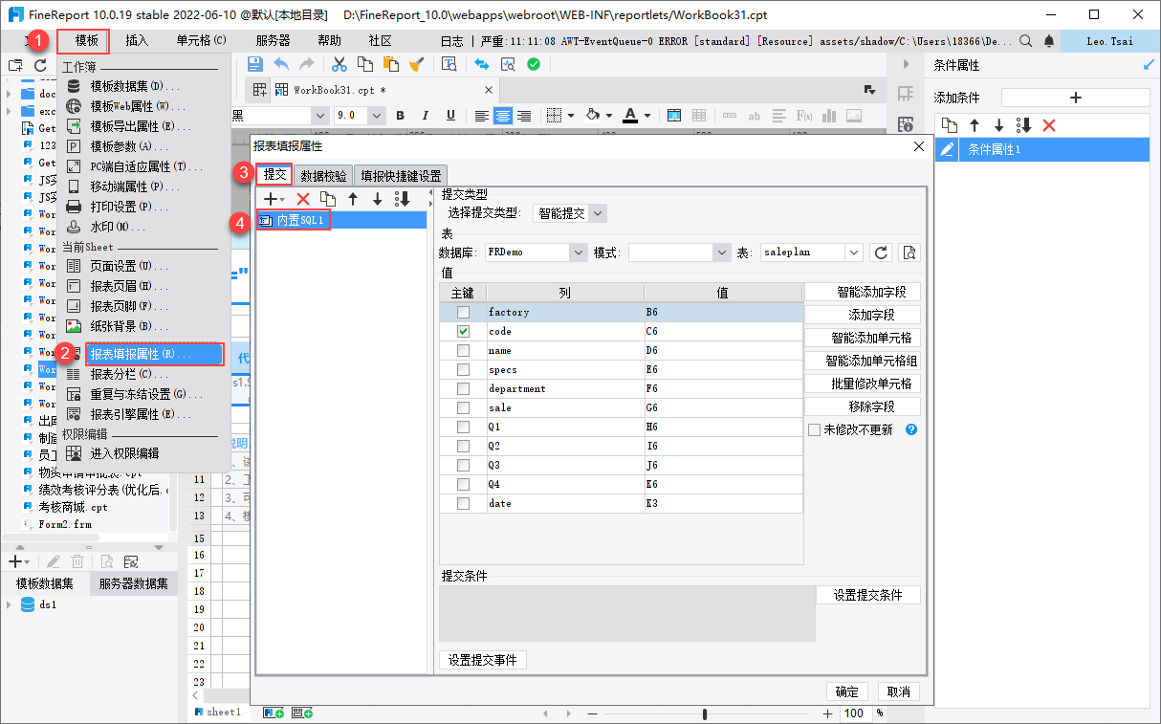Align cell text to the left
The height and width of the screenshot is (724, 1161).
click(x=482, y=115)
